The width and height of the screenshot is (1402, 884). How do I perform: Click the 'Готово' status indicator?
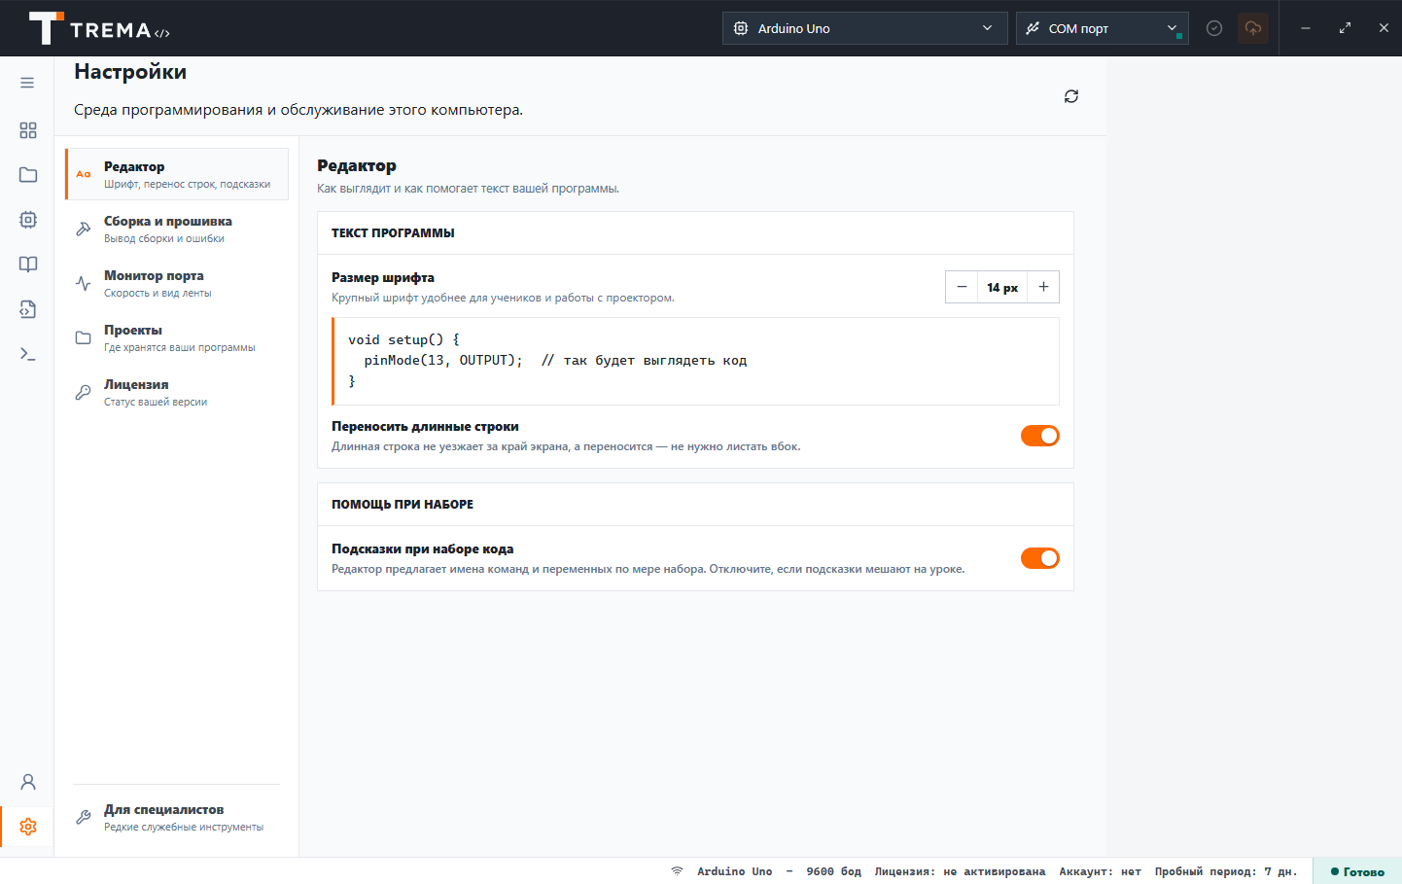pos(1357,871)
